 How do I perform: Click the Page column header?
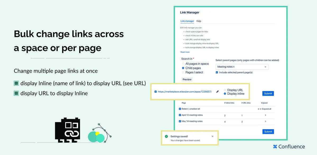[x=184, y=103]
